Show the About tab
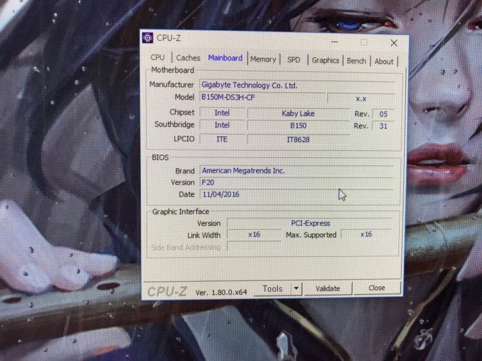Screen dimensions: 482x361 [384, 62]
